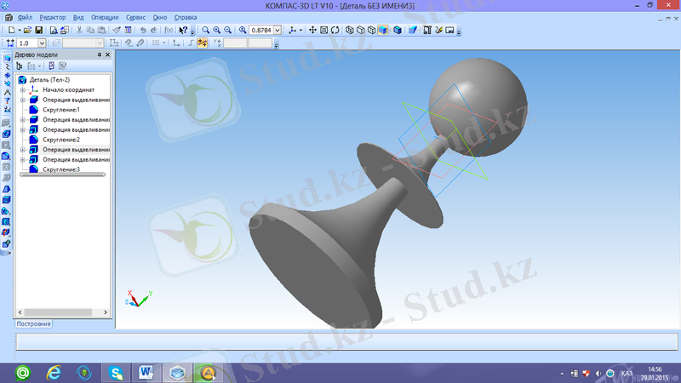Viewport: 681px width, 383px height.
Task: Select Скругление:3 in model tree
Action: tap(60, 169)
